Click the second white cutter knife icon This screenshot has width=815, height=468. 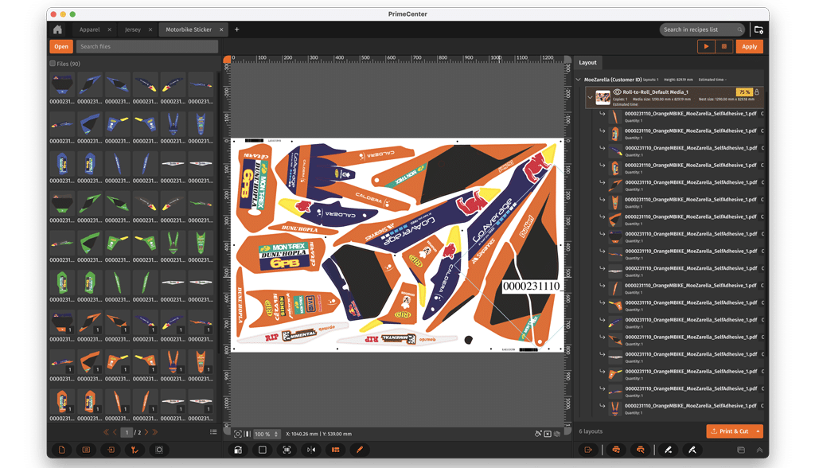point(692,450)
